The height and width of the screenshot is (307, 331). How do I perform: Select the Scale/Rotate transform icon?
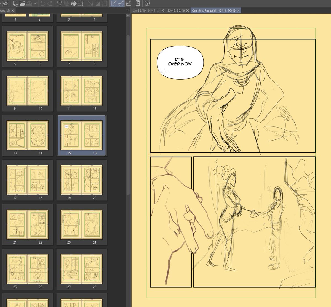point(81,3)
